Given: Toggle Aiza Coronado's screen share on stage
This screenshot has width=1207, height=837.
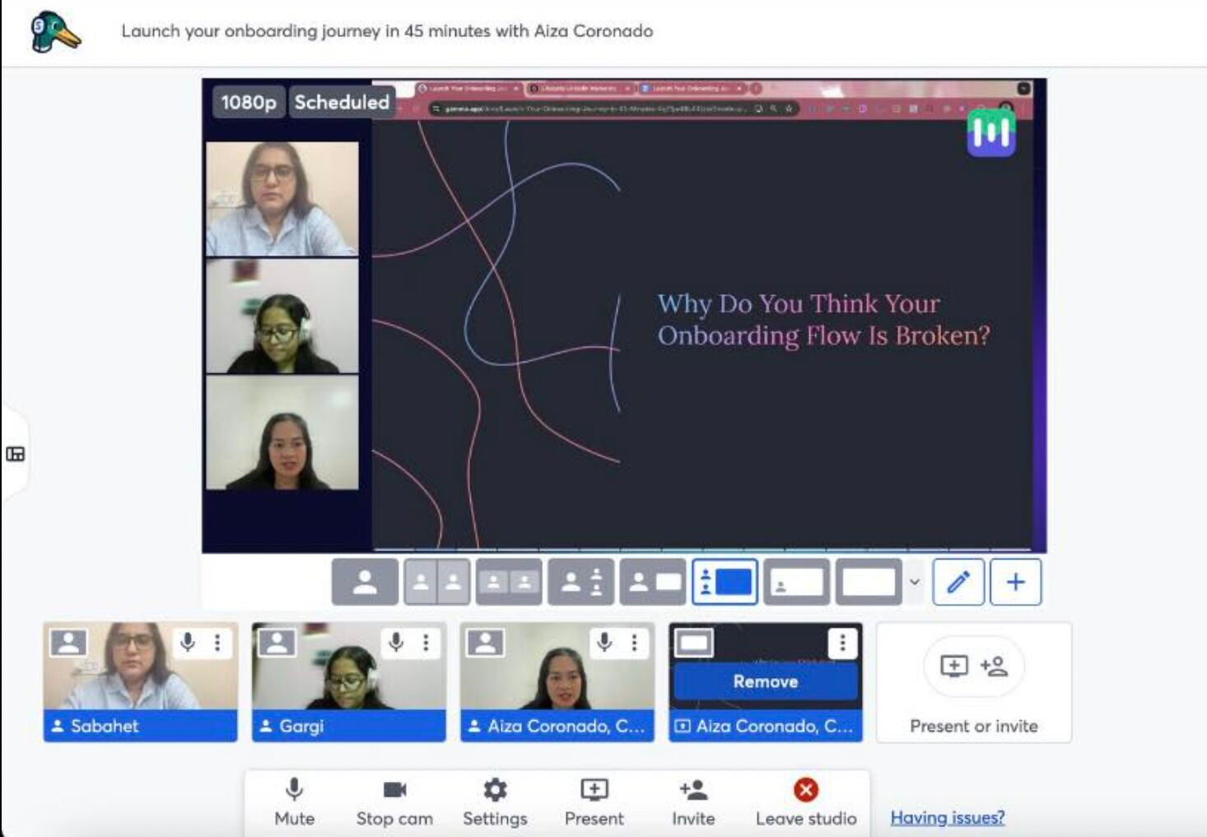Looking at the screenshot, I should 693,643.
